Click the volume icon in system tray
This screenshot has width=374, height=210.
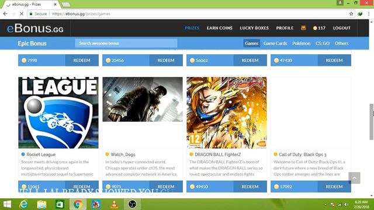(346, 205)
